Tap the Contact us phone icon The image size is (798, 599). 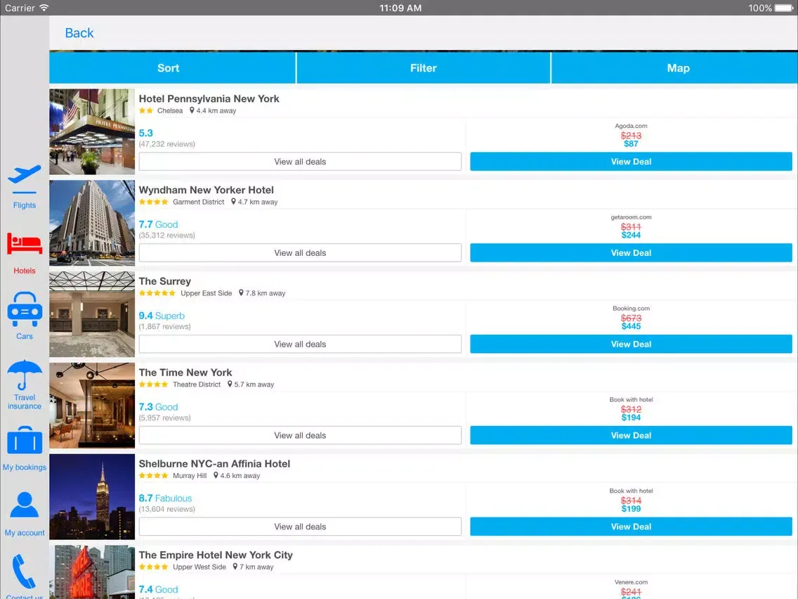coord(24,572)
